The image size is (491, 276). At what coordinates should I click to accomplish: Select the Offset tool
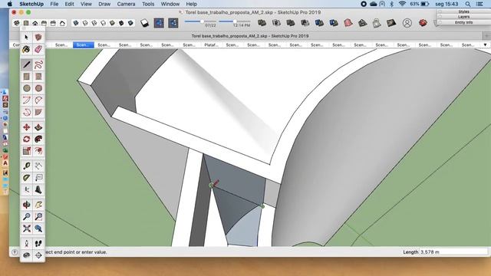[38, 151]
